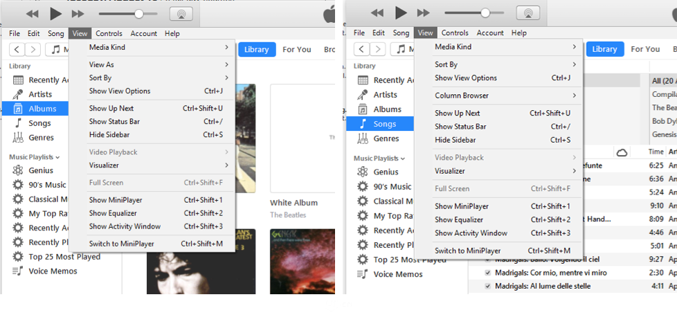The height and width of the screenshot is (315, 677).
Task: Click the Genesis red sky album cover
Action: tap(303, 262)
